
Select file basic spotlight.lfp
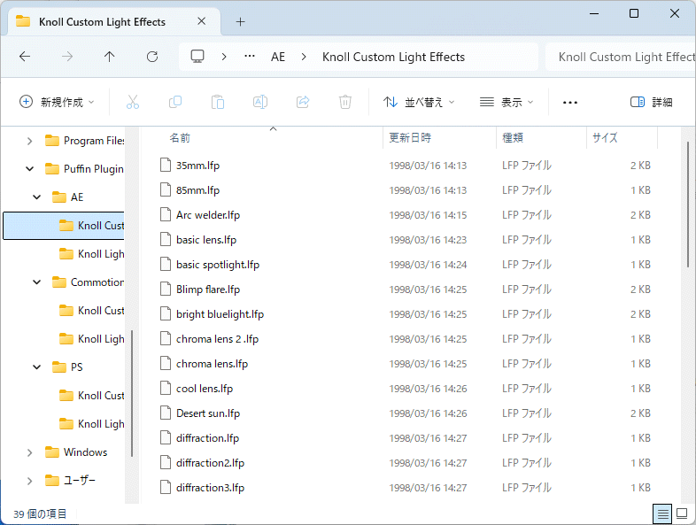pos(218,265)
